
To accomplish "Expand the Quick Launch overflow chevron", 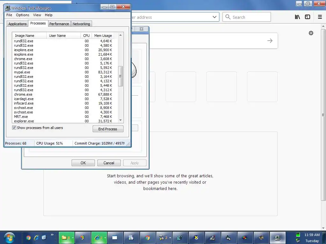I will click(52, 235).
